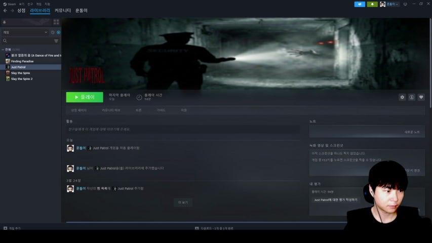Toggle the ready-to-play filter icon
Viewport: 432px width, 243px height.
click(58, 32)
